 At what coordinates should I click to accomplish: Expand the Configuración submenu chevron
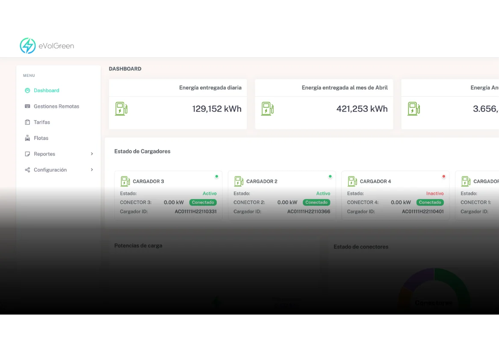[92, 170]
